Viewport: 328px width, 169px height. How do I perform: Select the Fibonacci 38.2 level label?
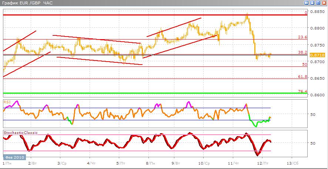pyautogui.click(x=302, y=52)
